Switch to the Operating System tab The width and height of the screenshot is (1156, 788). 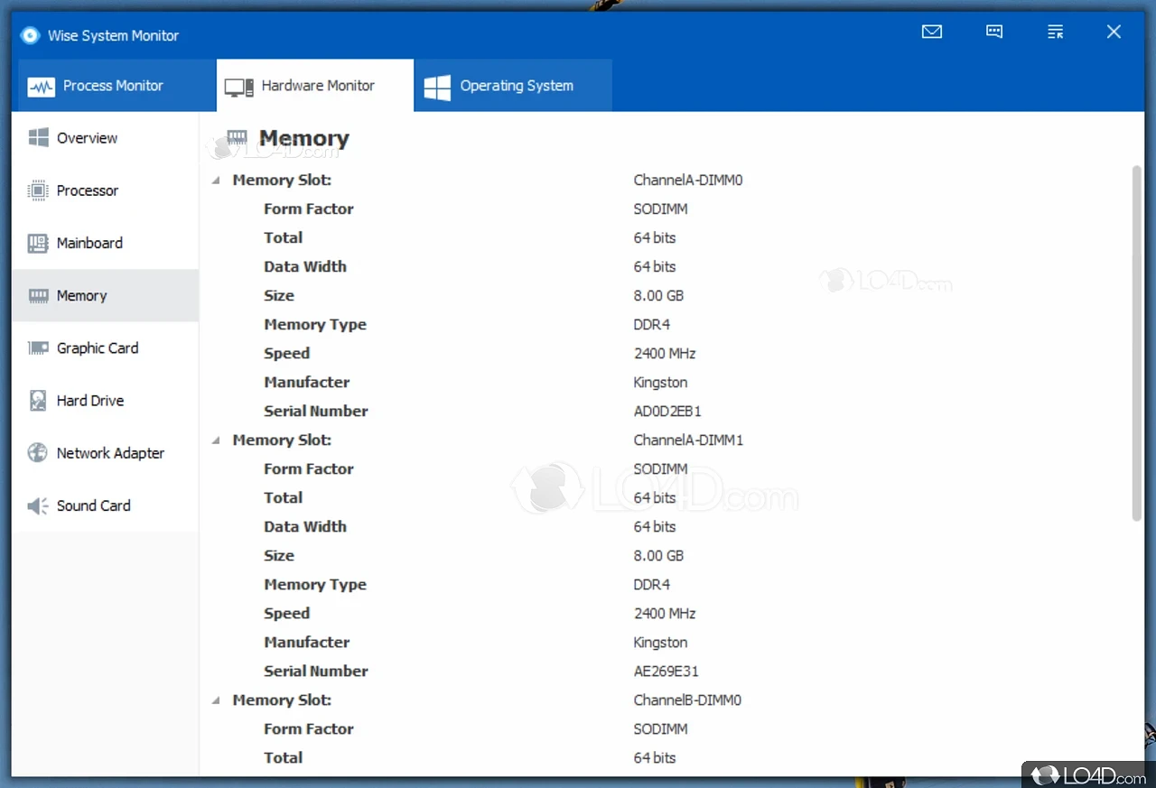[513, 86]
